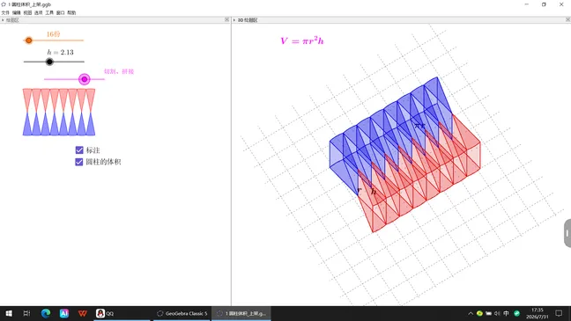The image size is (571, 321).
Task: Toggle the Chinese input method indicator
Action: pyautogui.click(x=506, y=313)
